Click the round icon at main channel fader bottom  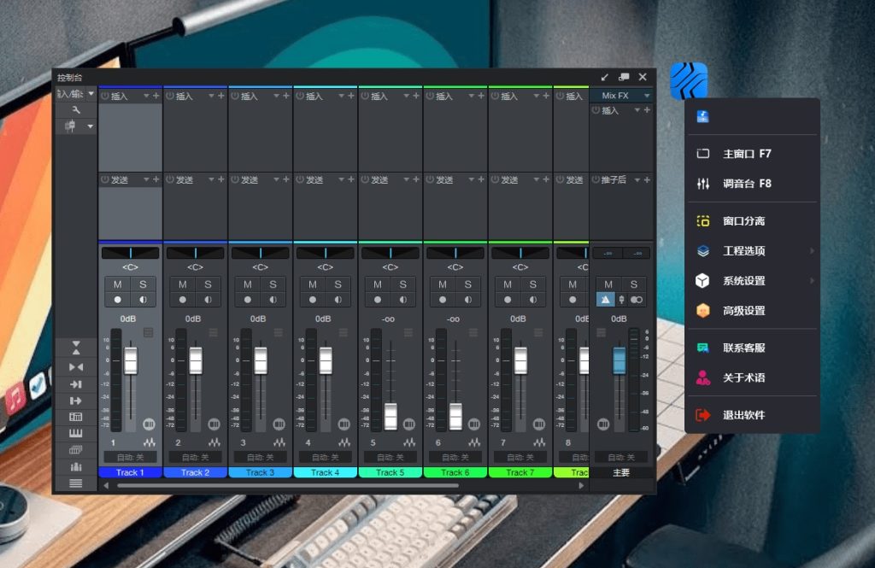(x=603, y=424)
